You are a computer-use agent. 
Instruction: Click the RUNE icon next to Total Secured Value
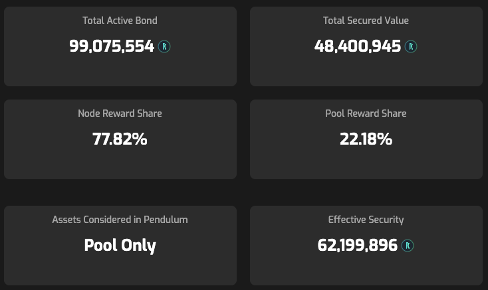point(410,46)
